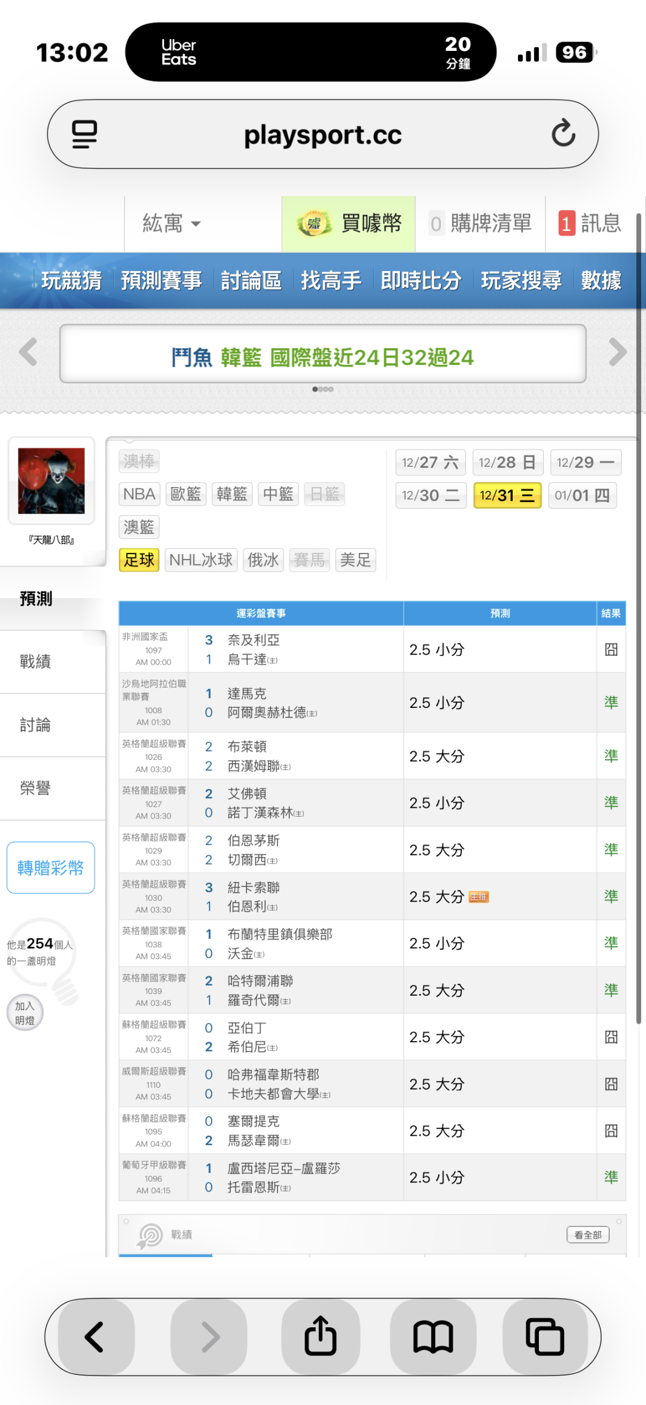The width and height of the screenshot is (646, 1405).
Task: Go to next banner with right chevron
Action: point(617,352)
